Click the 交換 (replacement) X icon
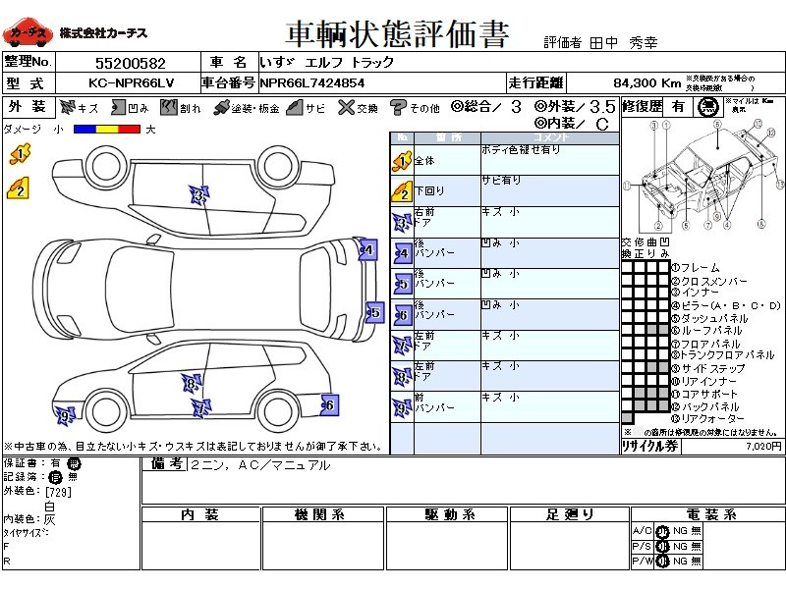Image resolution: width=786 pixels, height=589 pixels. [x=344, y=107]
